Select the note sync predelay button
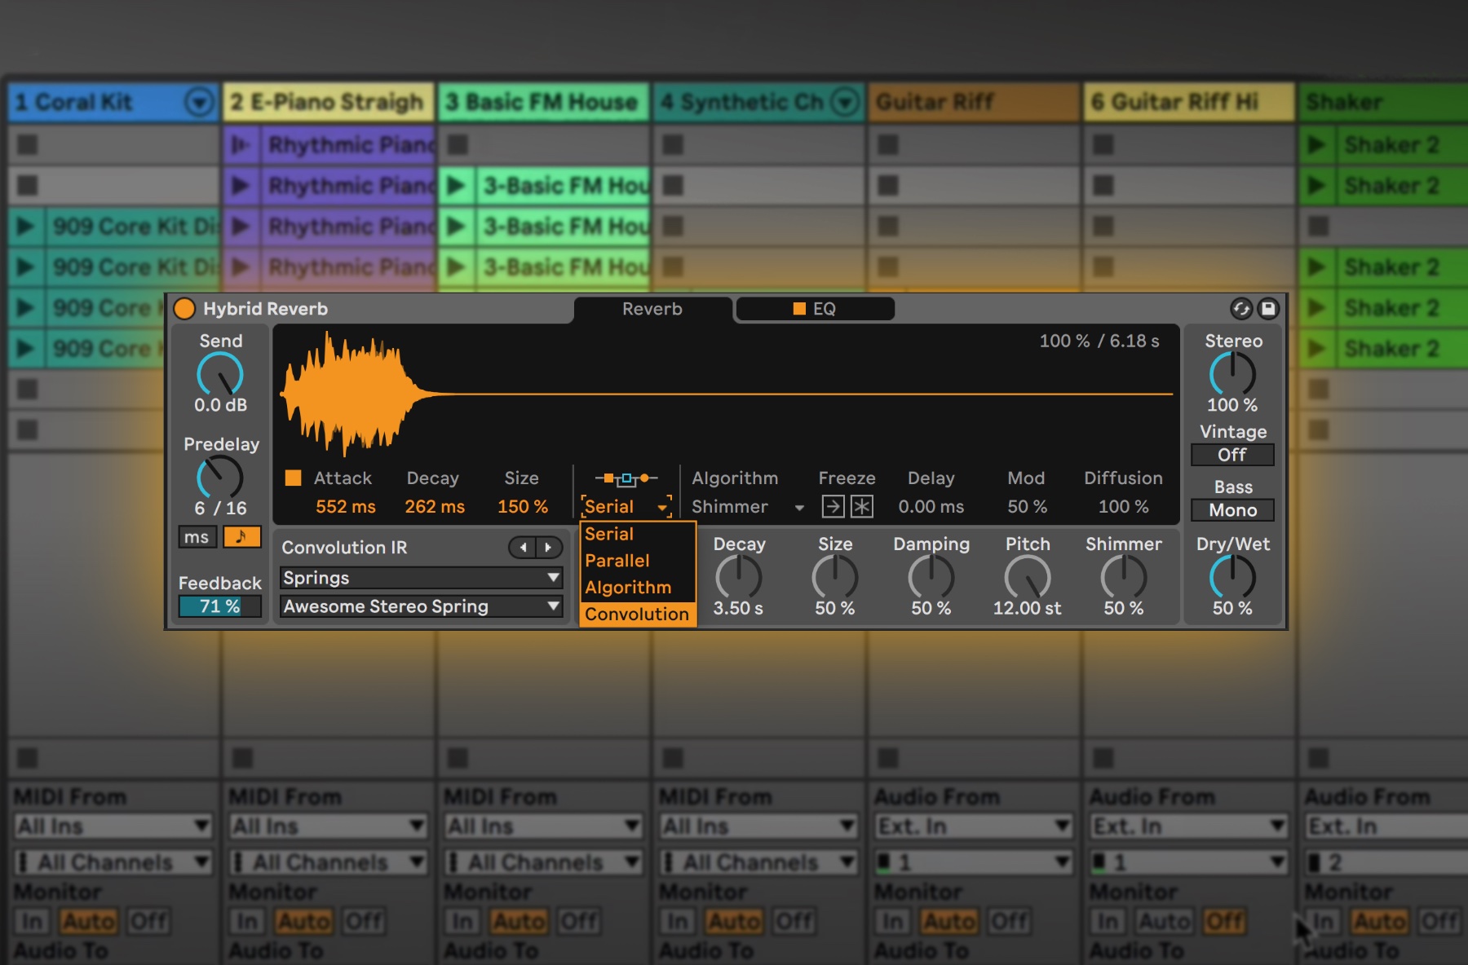 [241, 536]
